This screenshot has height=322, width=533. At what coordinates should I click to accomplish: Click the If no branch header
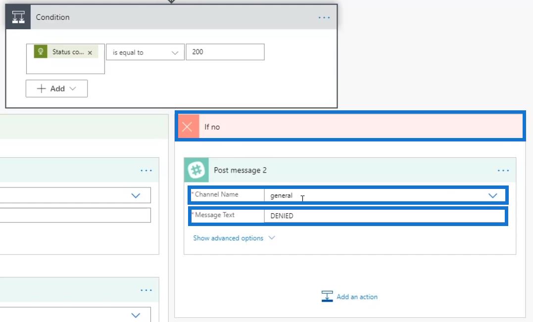click(x=350, y=126)
